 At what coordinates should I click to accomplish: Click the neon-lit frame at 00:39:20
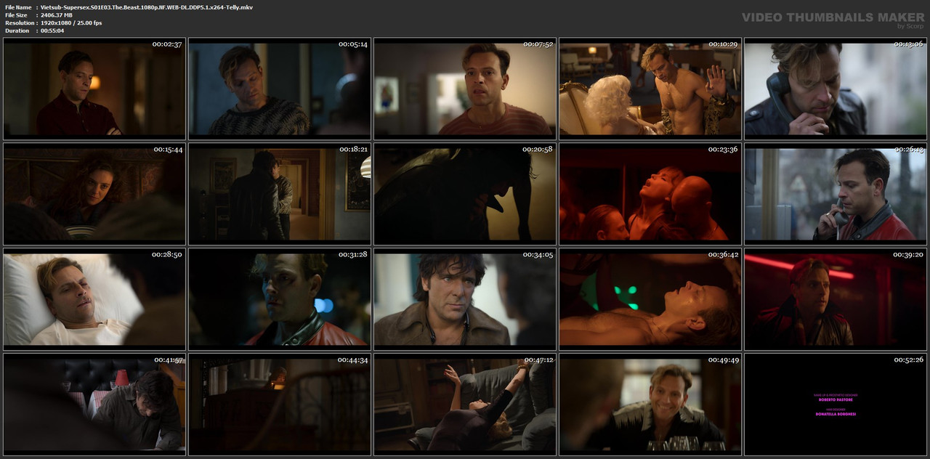pyautogui.click(x=836, y=298)
